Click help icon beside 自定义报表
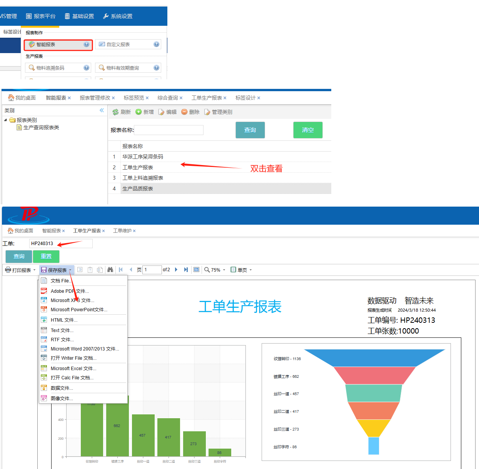 (x=156, y=44)
